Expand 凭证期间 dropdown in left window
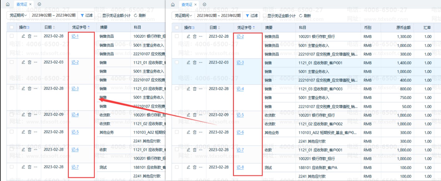 pos(18,15)
